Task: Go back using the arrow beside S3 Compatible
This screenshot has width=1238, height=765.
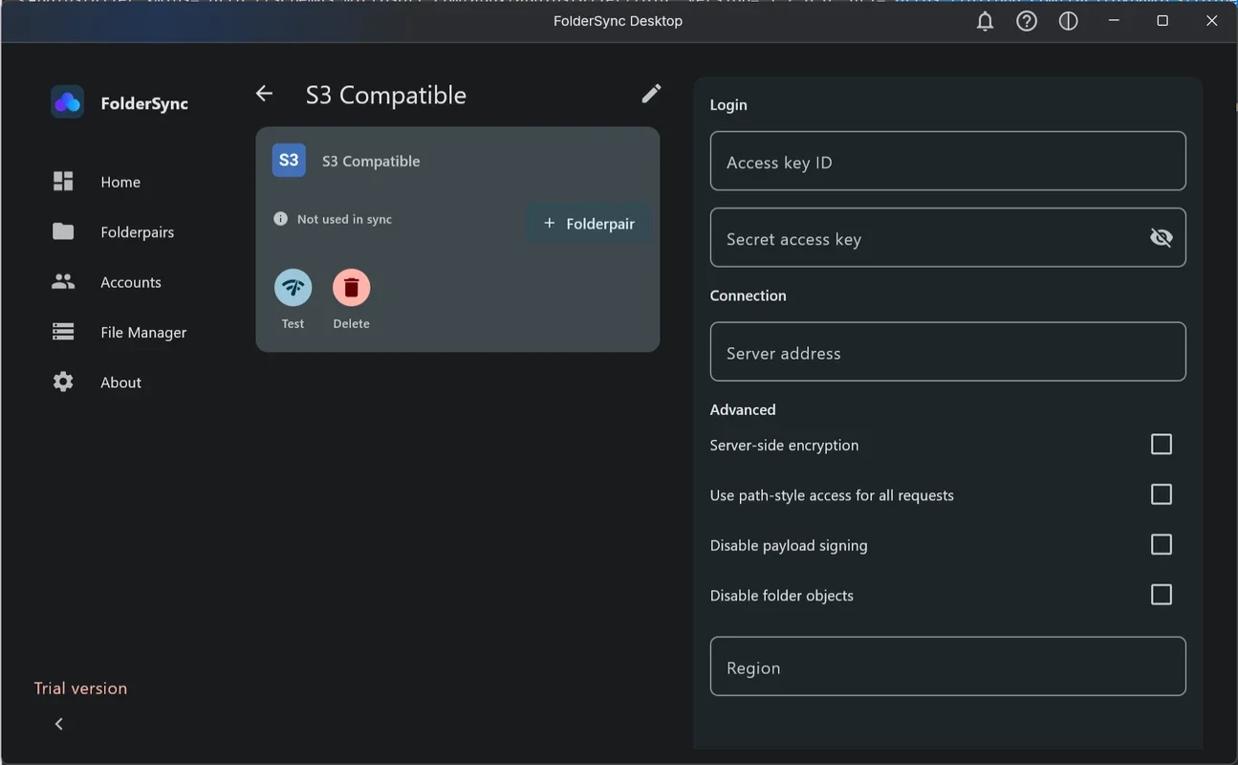Action: tap(265, 94)
